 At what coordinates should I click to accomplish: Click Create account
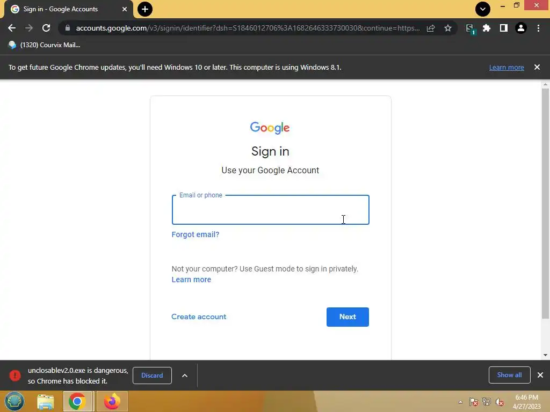(x=199, y=317)
